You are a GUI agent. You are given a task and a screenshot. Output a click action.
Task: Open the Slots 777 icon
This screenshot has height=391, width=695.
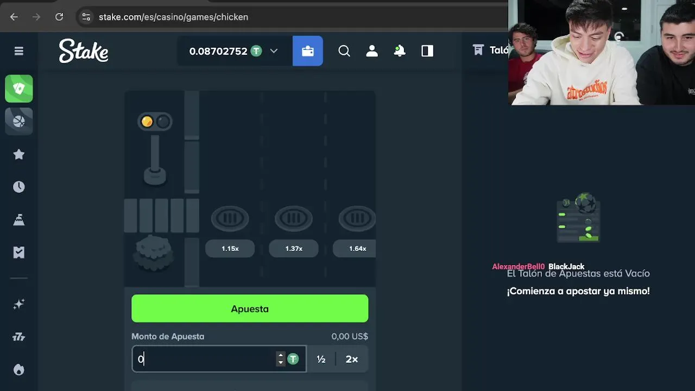(x=19, y=337)
